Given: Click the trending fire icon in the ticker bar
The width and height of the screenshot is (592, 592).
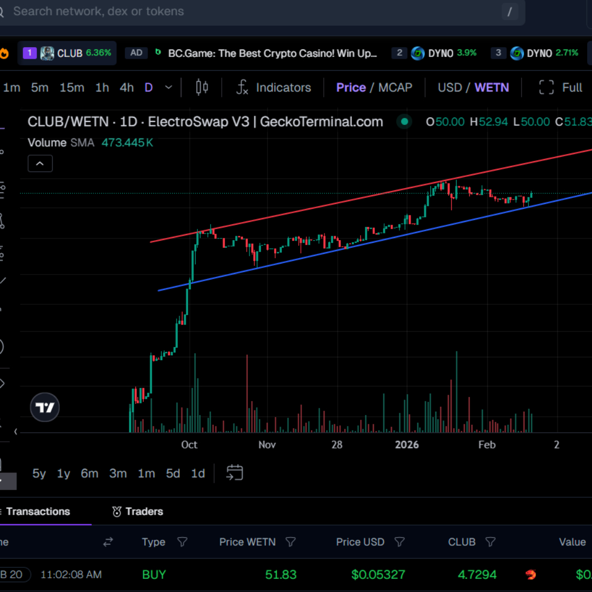Looking at the screenshot, I should click(x=4, y=53).
